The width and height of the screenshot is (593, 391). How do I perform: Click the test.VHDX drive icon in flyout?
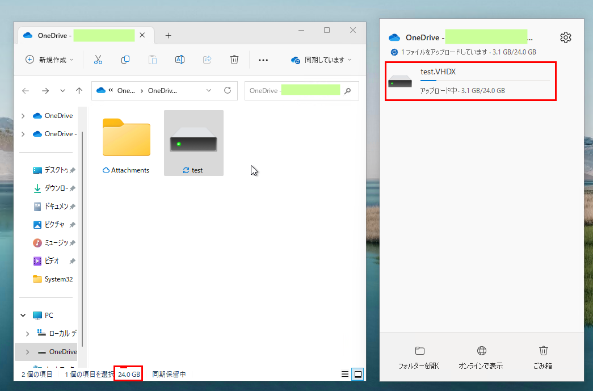[x=399, y=81]
